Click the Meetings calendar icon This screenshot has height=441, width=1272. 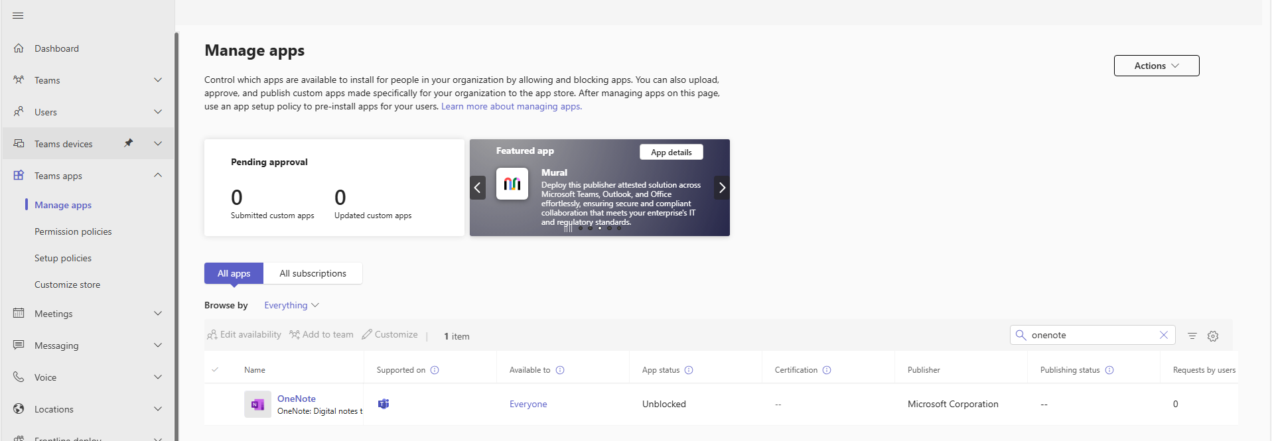19,314
